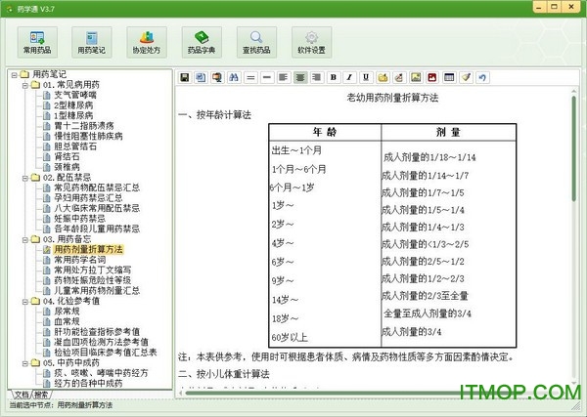Open the 药品字典 module
587x417 pixels.
pos(201,41)
